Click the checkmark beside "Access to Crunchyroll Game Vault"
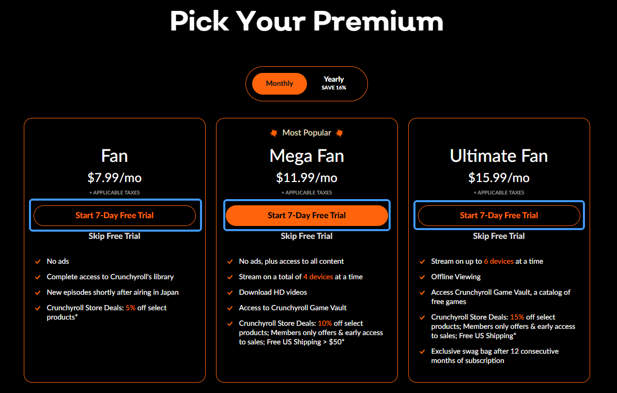Screen dimensions: 617x393 click(229, 308)
